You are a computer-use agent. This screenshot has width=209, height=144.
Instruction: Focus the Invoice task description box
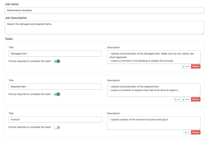153,123
